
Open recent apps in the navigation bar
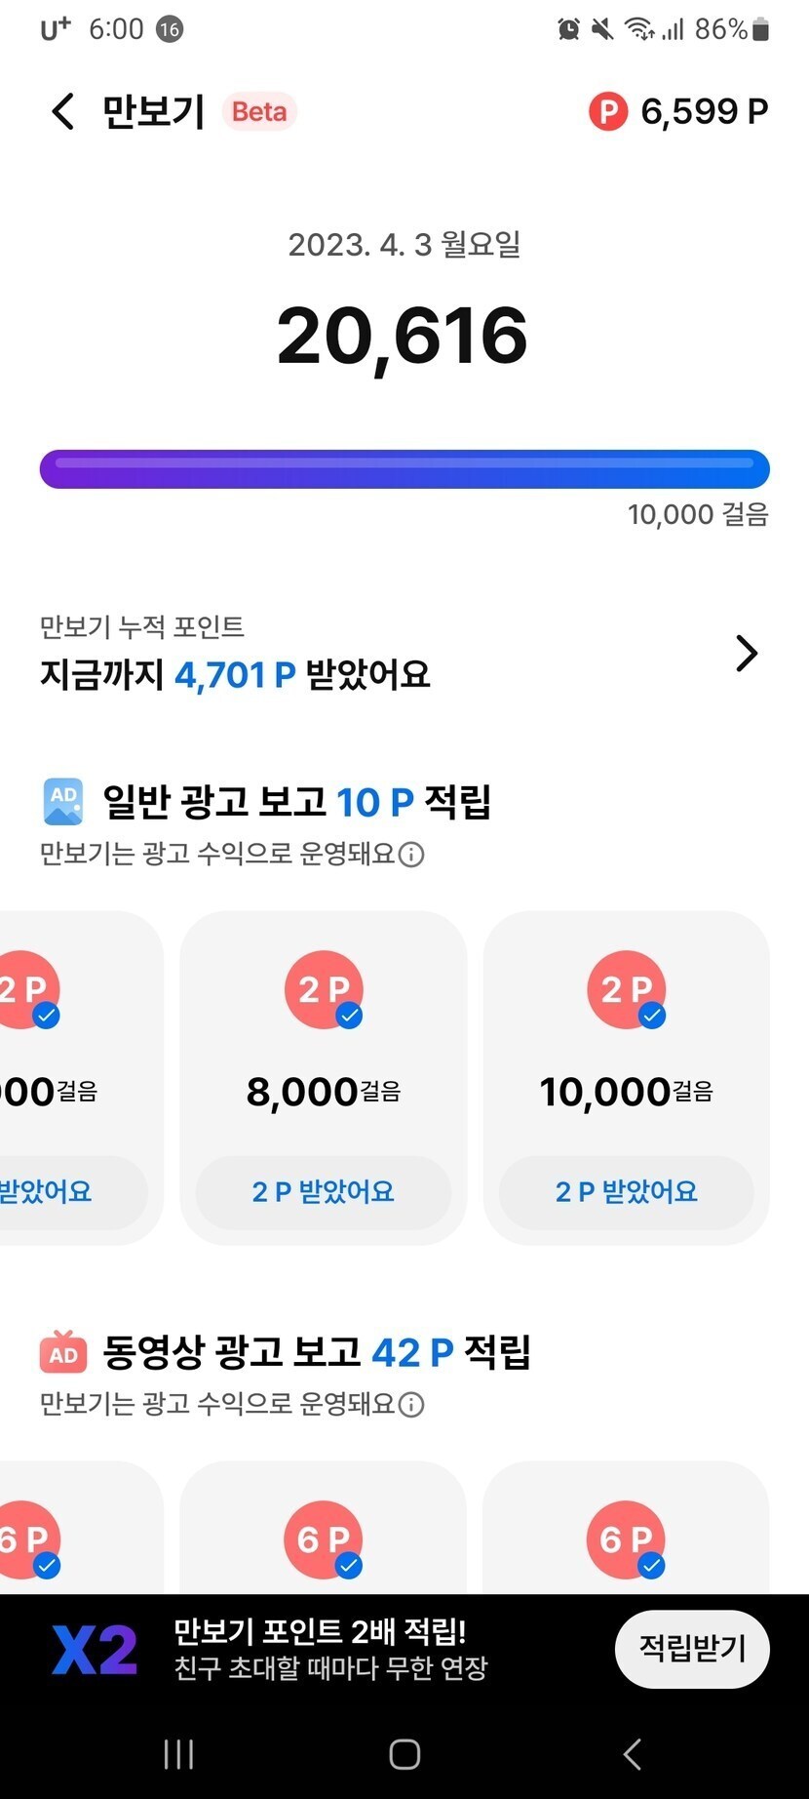(x=178, y=1753)
